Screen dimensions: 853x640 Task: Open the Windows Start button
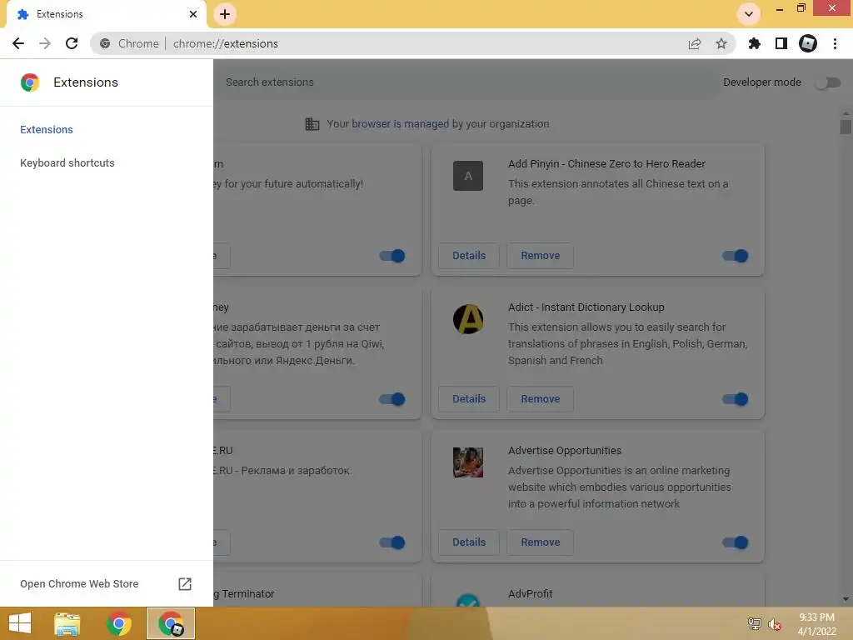coord(20,623)
